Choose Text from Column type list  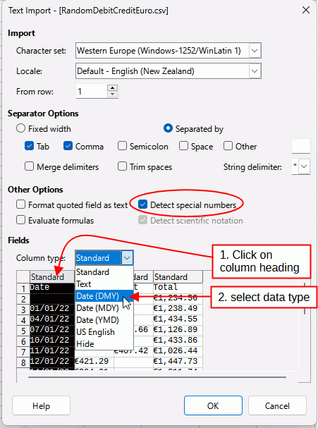104,284
